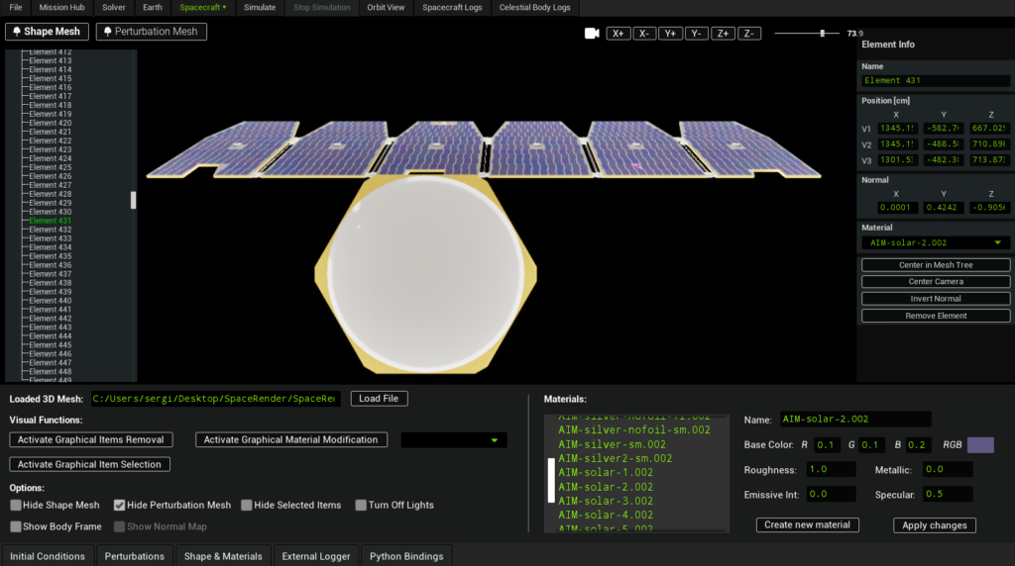The height and width of the screenshot is (566, 1015).
Task: Enable the Hide Shape Mesh checkbox
Action: tap(16, 506)
